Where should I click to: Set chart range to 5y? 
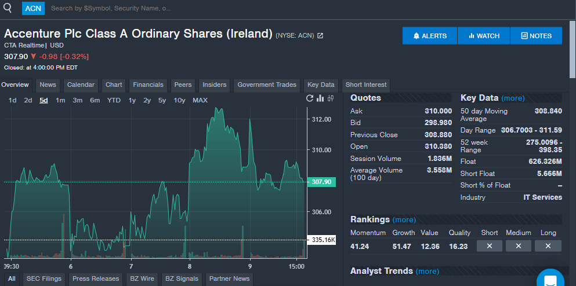click(x=162, y=101)
